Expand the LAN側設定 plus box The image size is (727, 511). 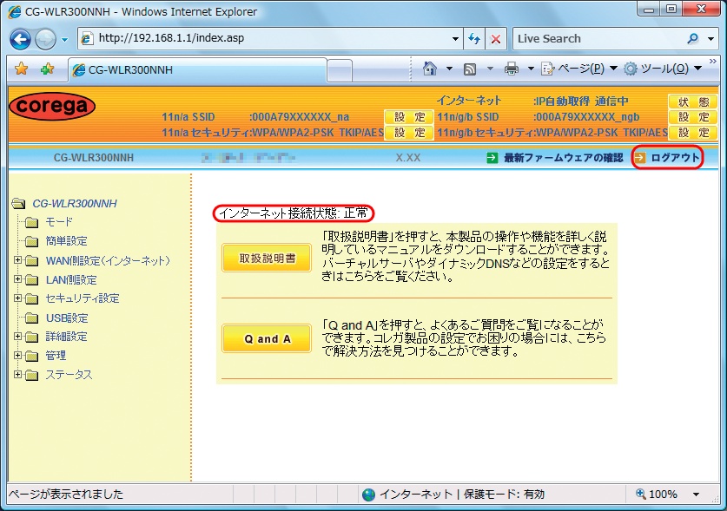(17, 278)
